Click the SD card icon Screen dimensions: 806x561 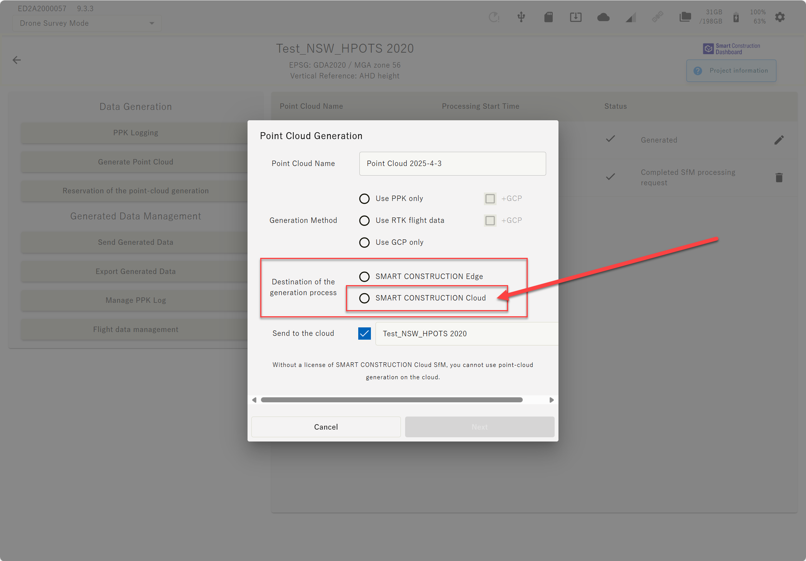548,17
